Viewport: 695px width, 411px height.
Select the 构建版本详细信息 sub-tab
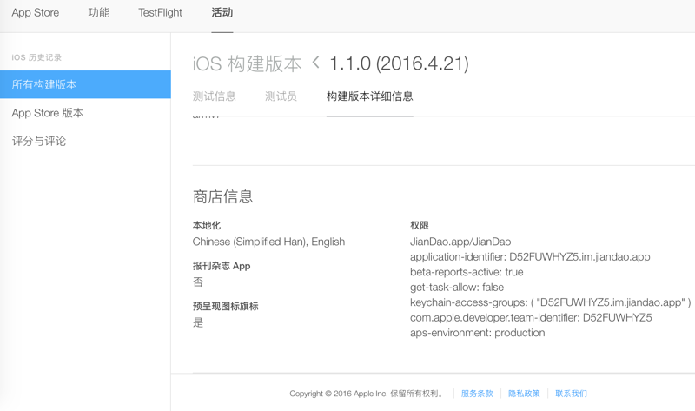pyautogui.click(x=370, y=96)
